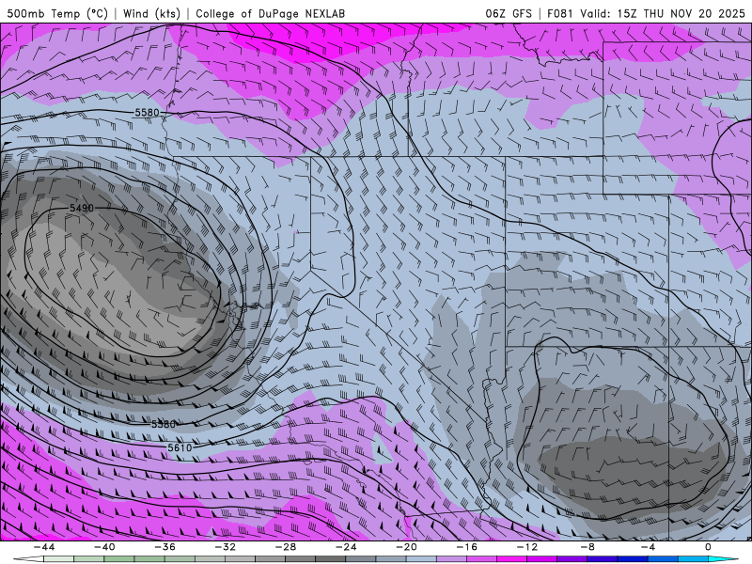Pick the pale green swatch under the -44 label
752x564 pixels.
point(58,559)
